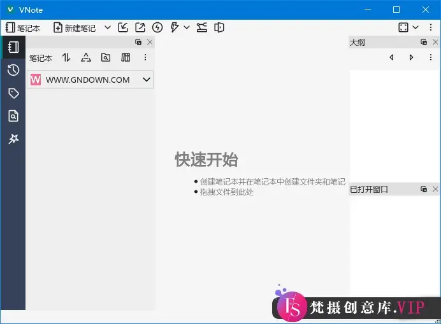The image size is (441, 324).
Task: Click the export icon in the toolbar
Action: tap(140, 27)
